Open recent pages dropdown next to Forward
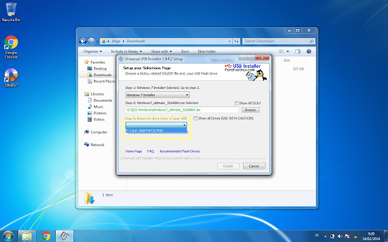The image size is (388, 242). click(97, 42)
